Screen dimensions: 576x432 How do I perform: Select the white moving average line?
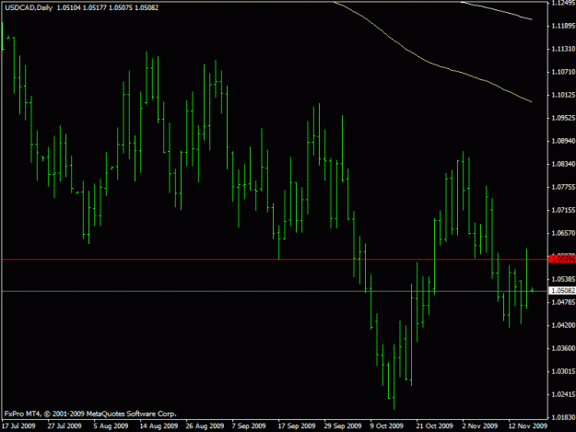[x=496, y=10]
